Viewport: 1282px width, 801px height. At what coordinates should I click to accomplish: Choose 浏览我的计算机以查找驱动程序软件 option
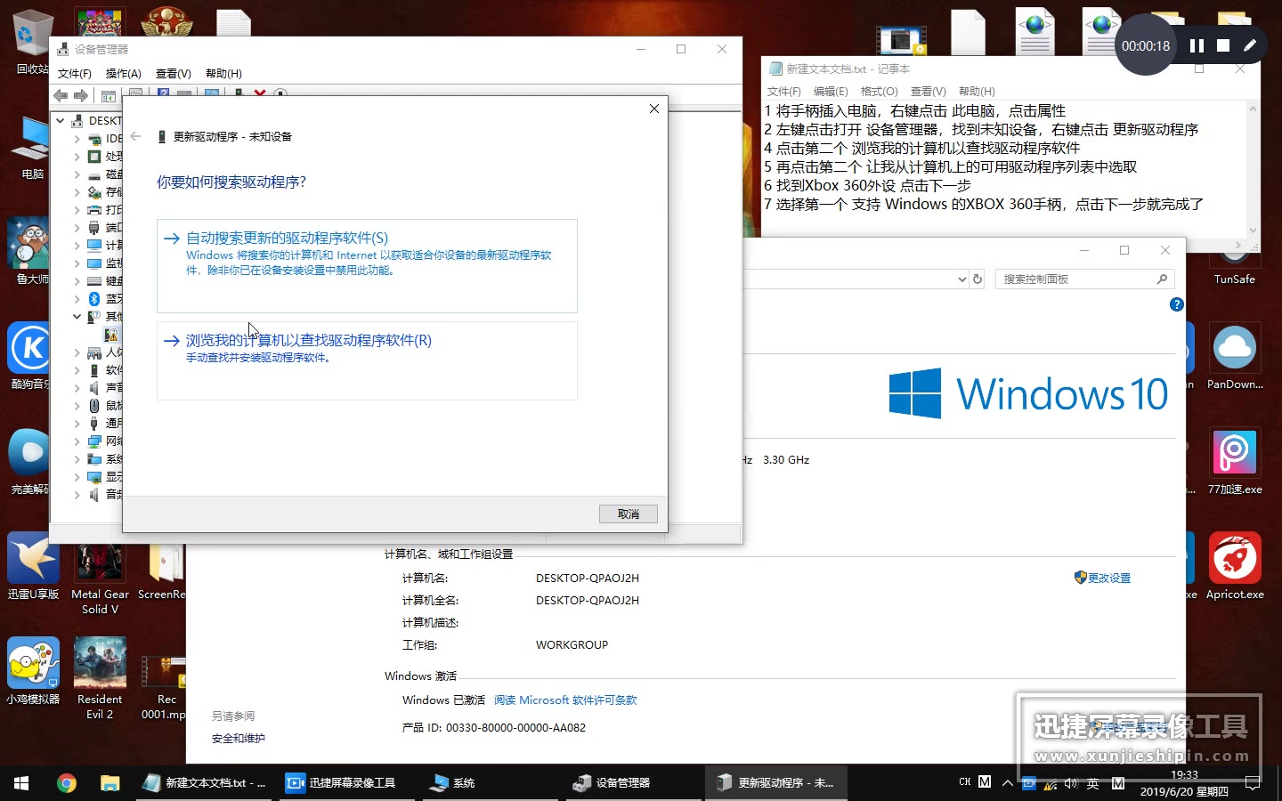point(367,360)
